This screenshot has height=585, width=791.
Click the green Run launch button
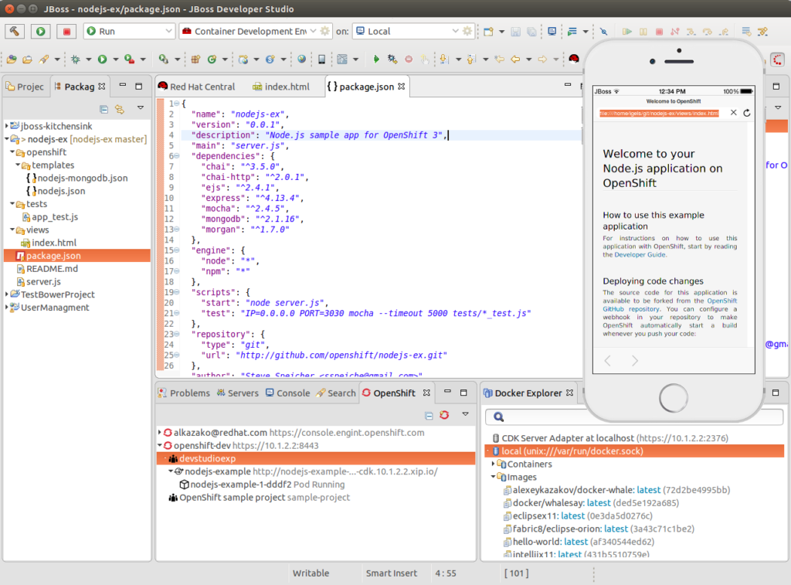click(41, 32)
